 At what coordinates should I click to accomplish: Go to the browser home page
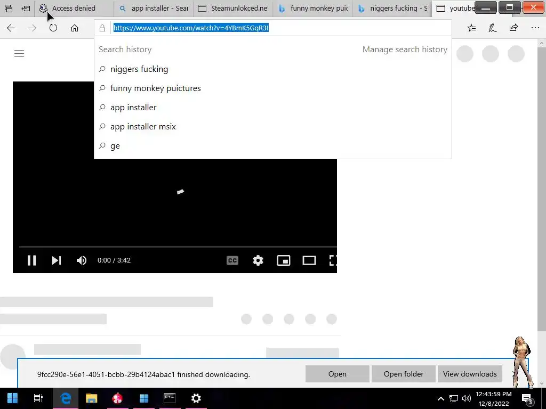[x=75, y=28]
